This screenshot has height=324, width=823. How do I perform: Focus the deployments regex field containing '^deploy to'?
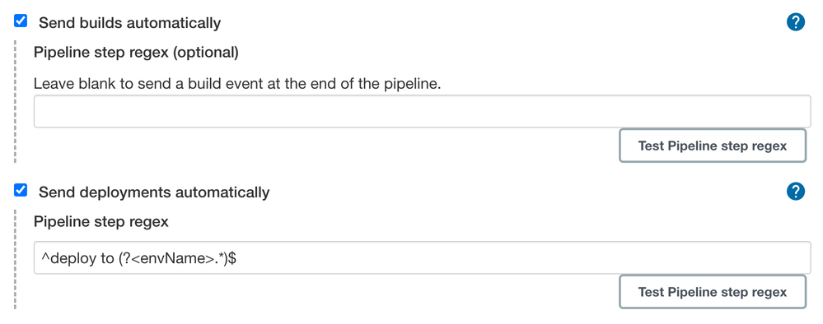422,257
